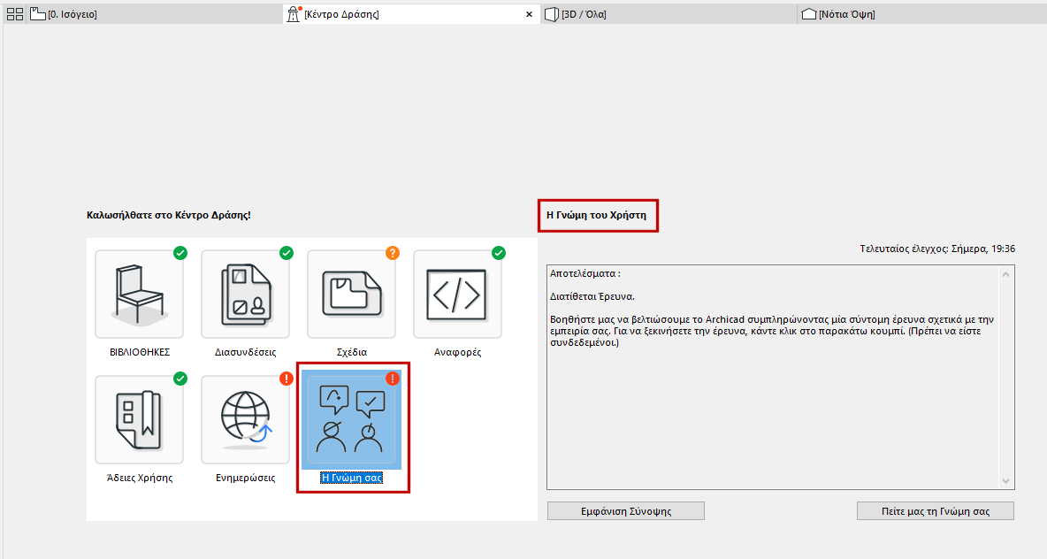Open the Διασυνδέσεις documents icon
Screen dimensions: 1047x559
point(245,294)
